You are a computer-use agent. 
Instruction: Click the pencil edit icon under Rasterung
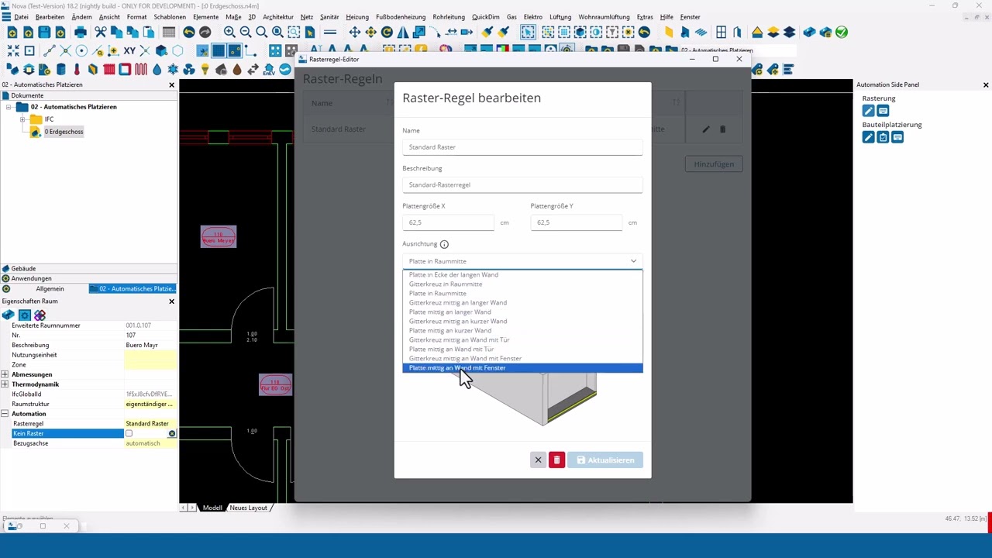pyautogui.click(x=868, y=111)
